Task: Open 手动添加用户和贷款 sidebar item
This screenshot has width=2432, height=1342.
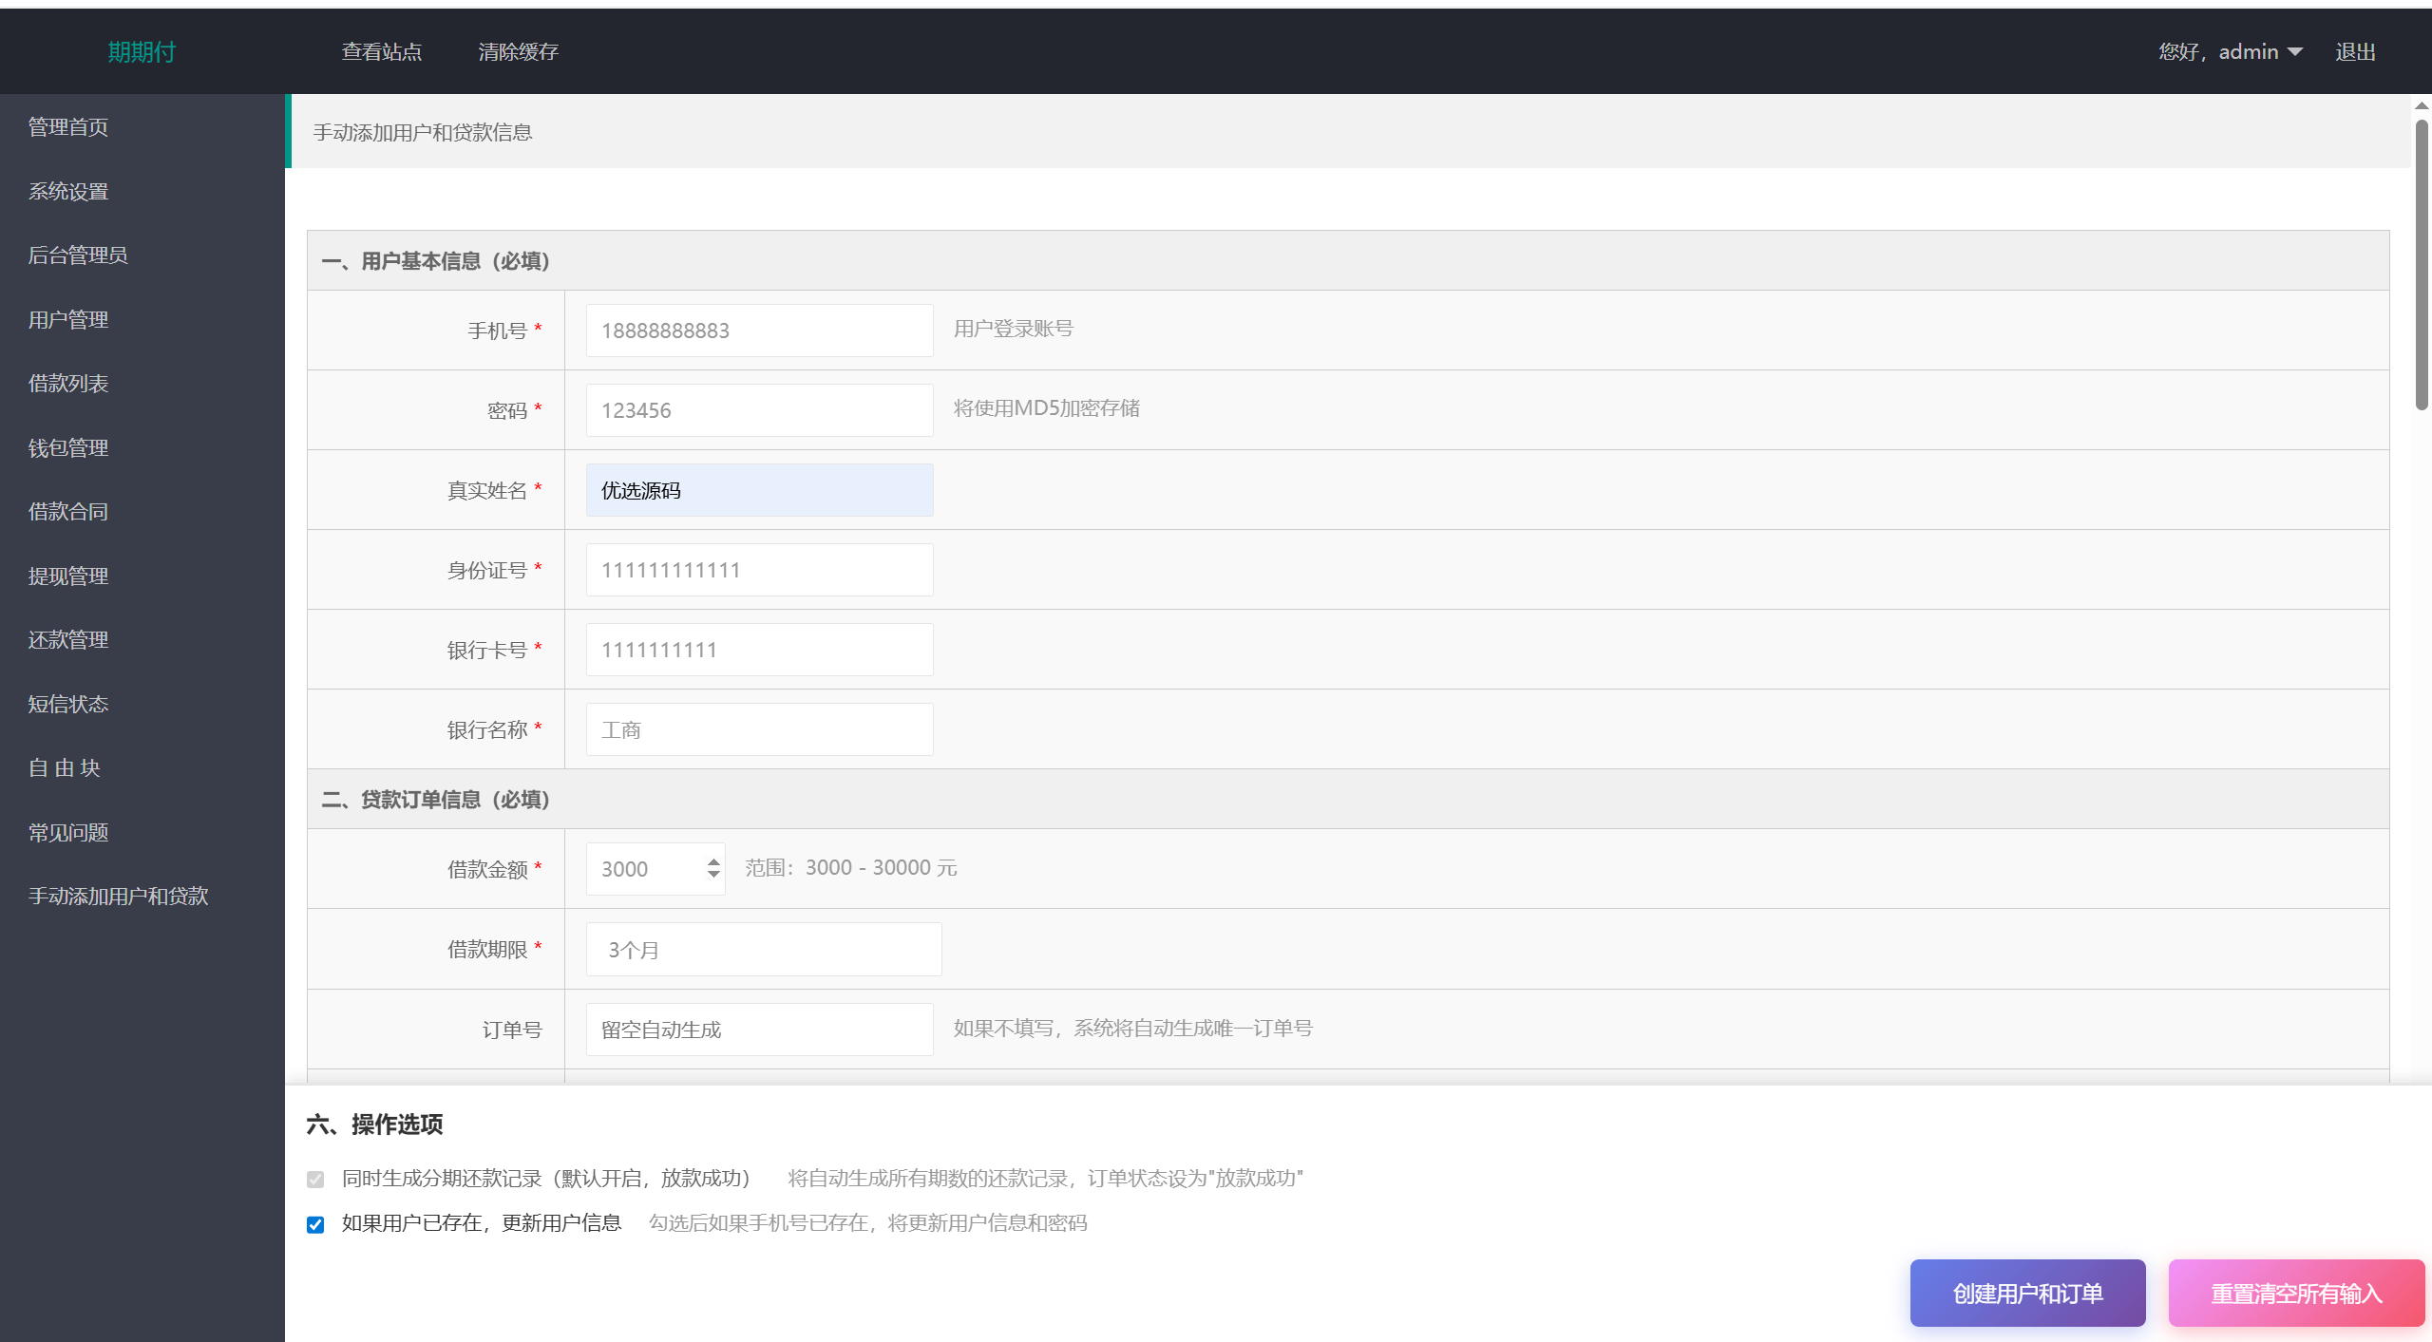Action: pos(119,897)
